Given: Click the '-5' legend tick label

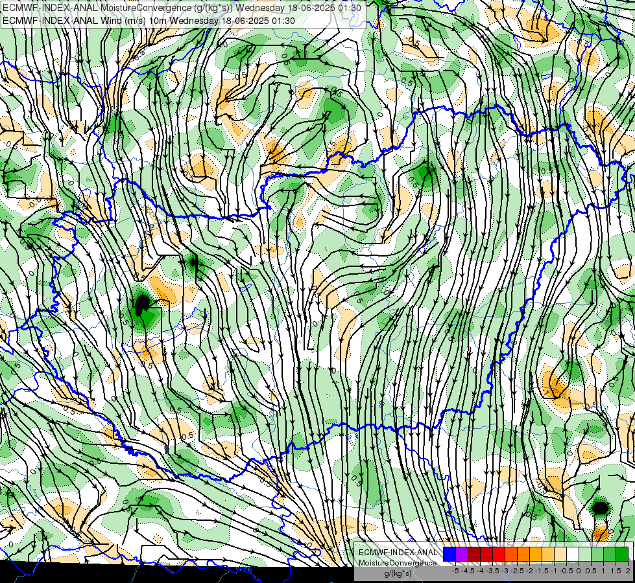Looking at the screenshot, I should click(x=455, y=571).
